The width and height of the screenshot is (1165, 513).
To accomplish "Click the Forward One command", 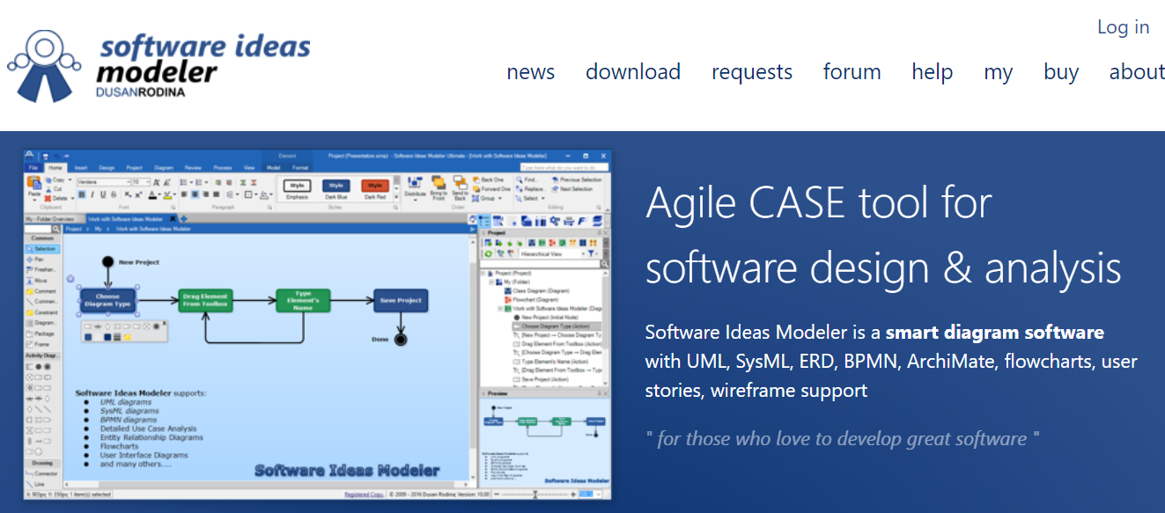I will click(491, 189).
